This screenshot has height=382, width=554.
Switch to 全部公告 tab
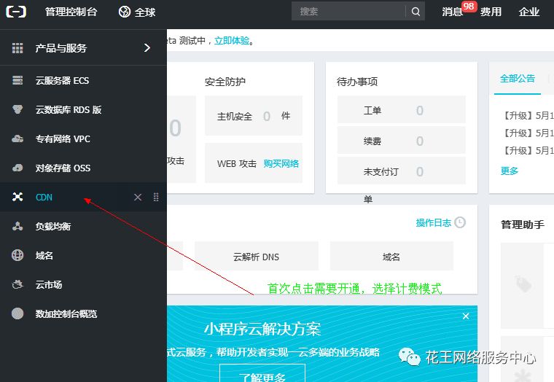(x=518, y=79)
